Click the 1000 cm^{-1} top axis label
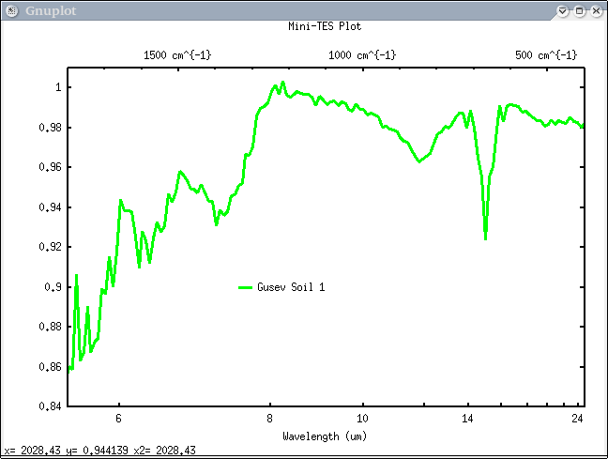Image resolution: width=608 pixels, height=459 pixels. (x=362, y=55)
